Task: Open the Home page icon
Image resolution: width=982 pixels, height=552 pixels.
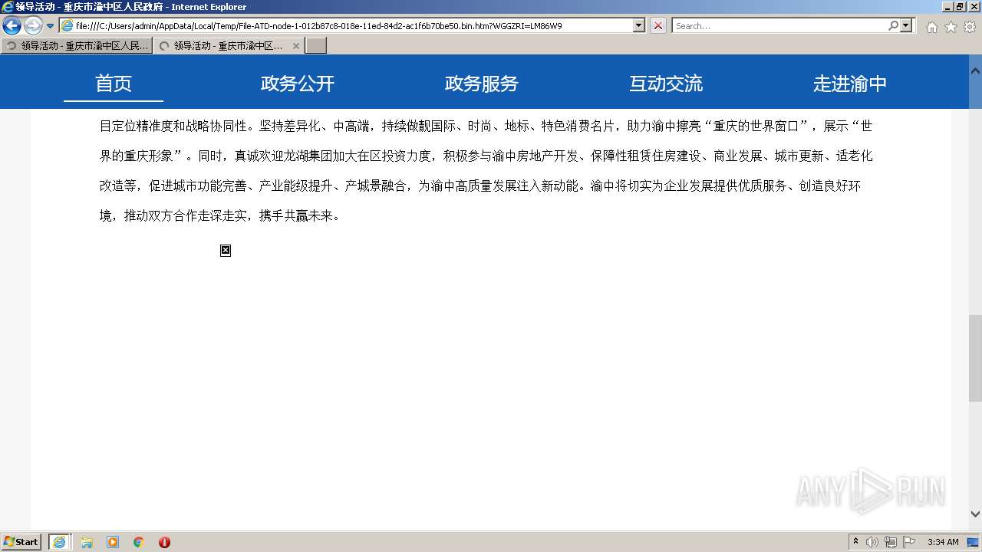Action: (931, 27)
